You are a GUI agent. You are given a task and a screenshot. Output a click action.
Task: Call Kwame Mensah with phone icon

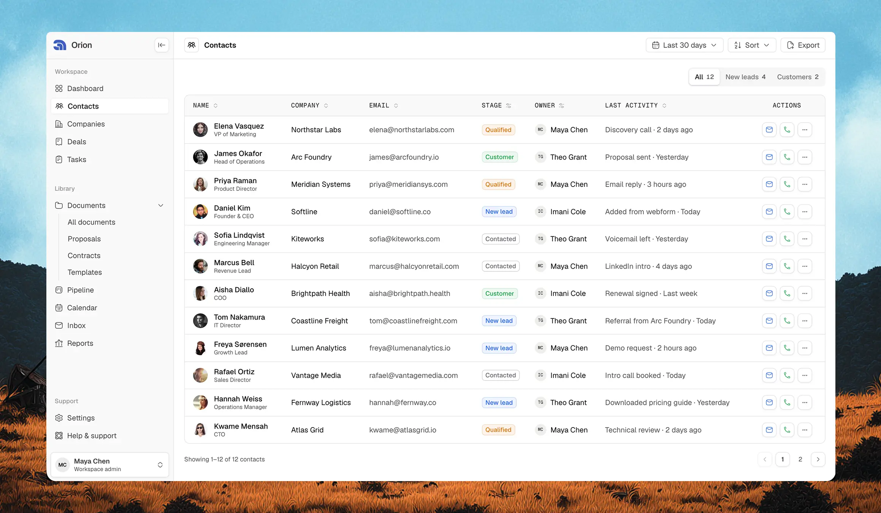pyautogui.click(x=787, y=430)
